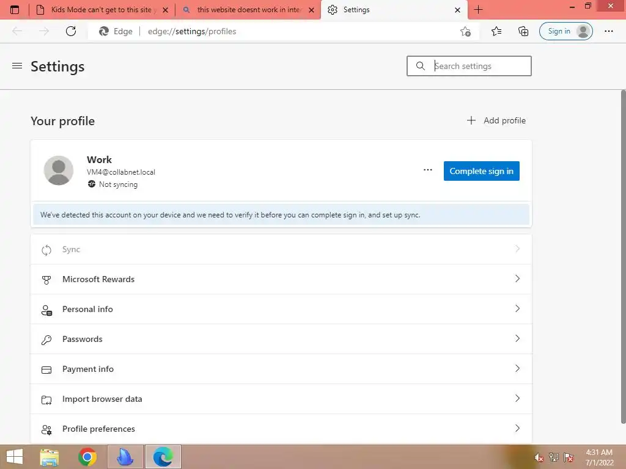The image size is (626, 469).
Task: Launch Google Chrome from taskbar
Action: [87, 457]
